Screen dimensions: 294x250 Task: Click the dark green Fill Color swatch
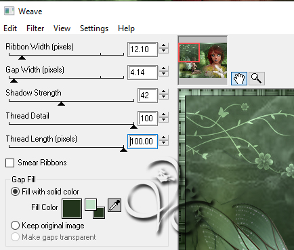pos(72,209)
